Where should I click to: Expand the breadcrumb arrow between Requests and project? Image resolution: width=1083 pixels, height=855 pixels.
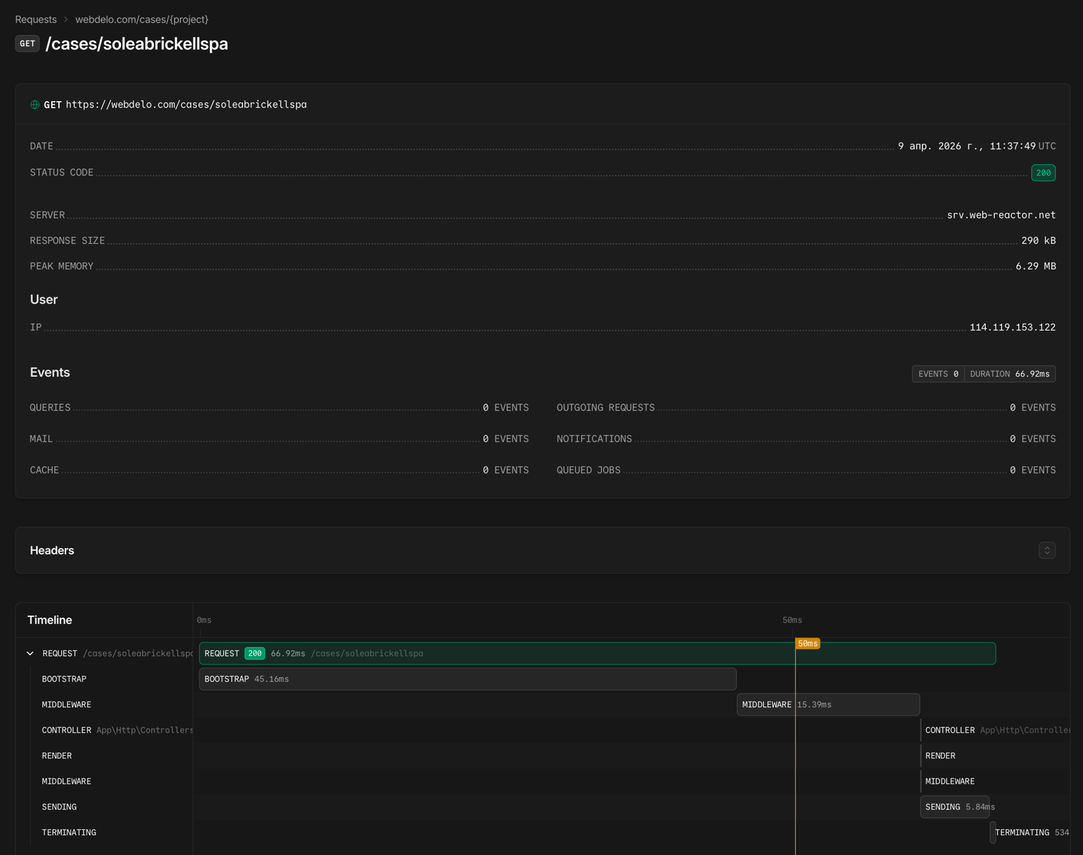65,19
